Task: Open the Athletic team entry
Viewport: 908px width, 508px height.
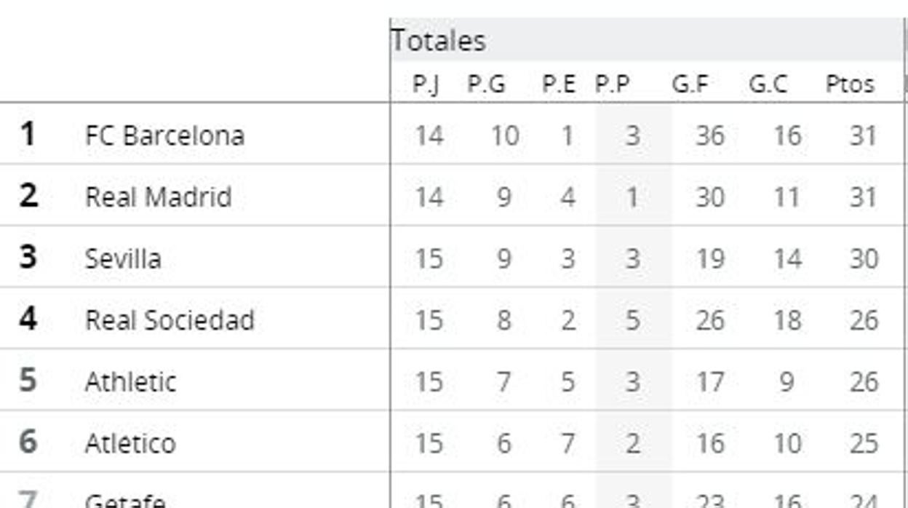Action: (x=130, y=382)
